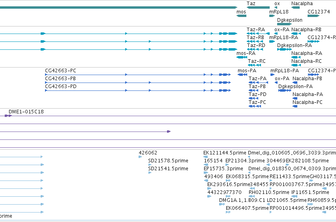Click the EK068315.5prime EST label
The width and height of the screenshot is (336, 222).
[247, 177]
